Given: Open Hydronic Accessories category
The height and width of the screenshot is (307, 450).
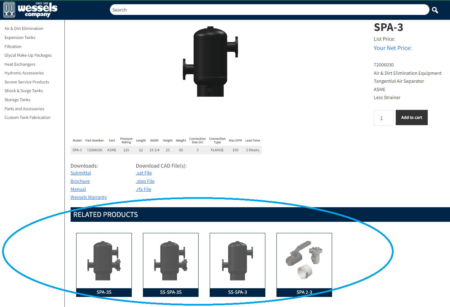Looking at the screenshot, I should (x=24, y=73).
